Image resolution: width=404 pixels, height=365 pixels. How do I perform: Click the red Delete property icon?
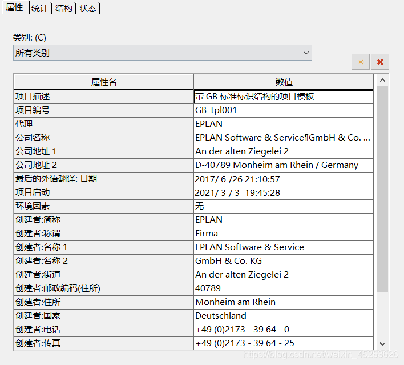click(x=380, y=62)
